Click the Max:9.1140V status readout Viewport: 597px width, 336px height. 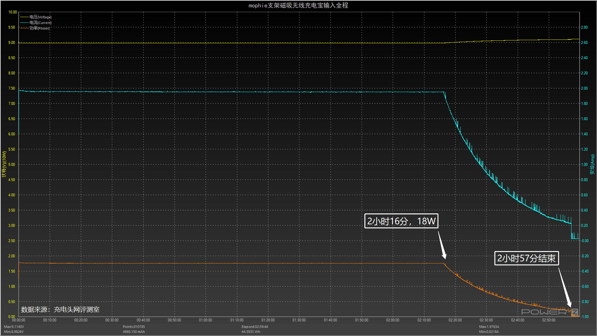pyautogui.click(x=14, y=327)
